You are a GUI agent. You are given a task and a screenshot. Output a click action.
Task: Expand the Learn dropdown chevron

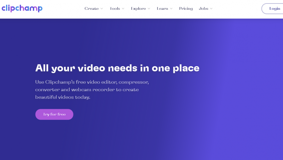(x=171, y=9)
